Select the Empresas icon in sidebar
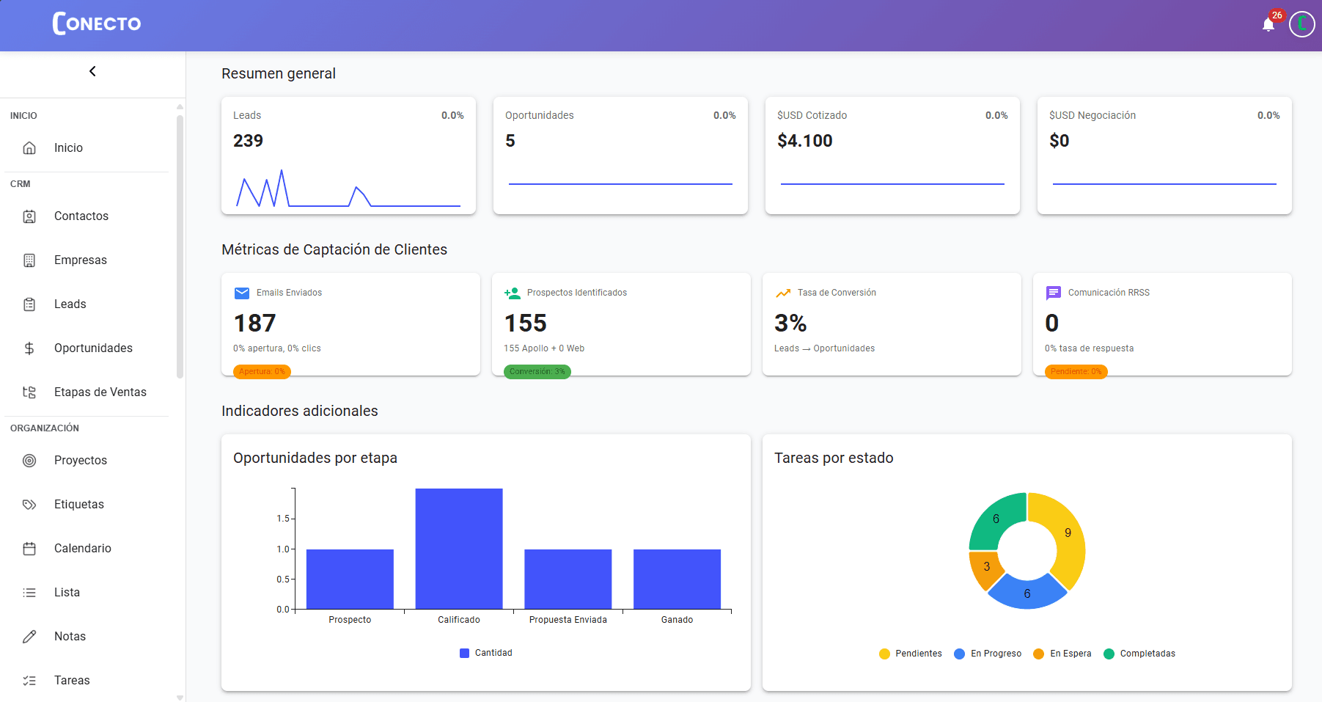 click(x=29, y=260)
